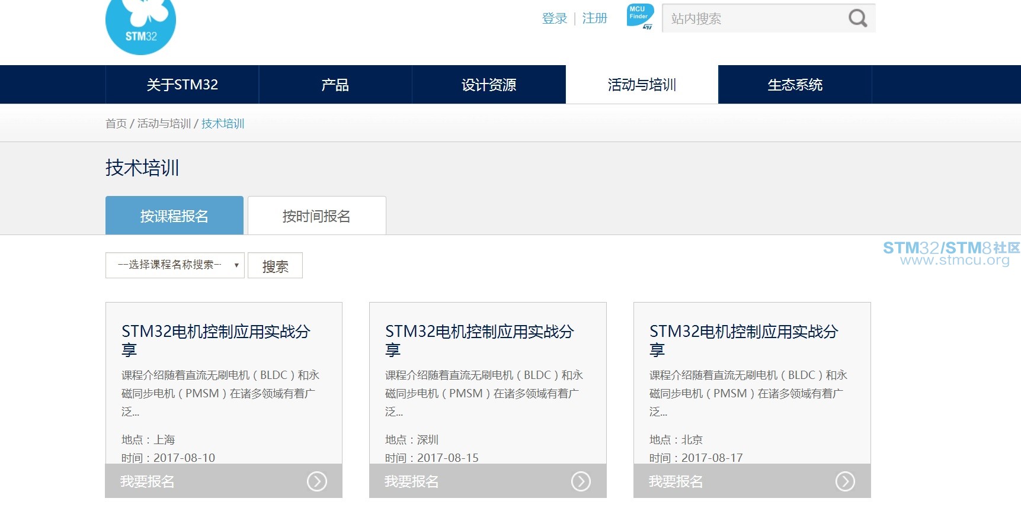The width and height of the screenshot is (1021, 511).
Task: Open the 活动与培训 menu
Action: pos(642,85)
